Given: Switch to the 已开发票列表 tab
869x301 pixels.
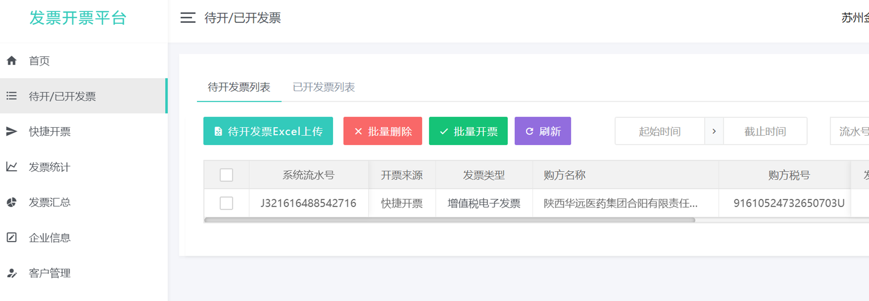Looking at the screenshot, I should coord(324,87).
